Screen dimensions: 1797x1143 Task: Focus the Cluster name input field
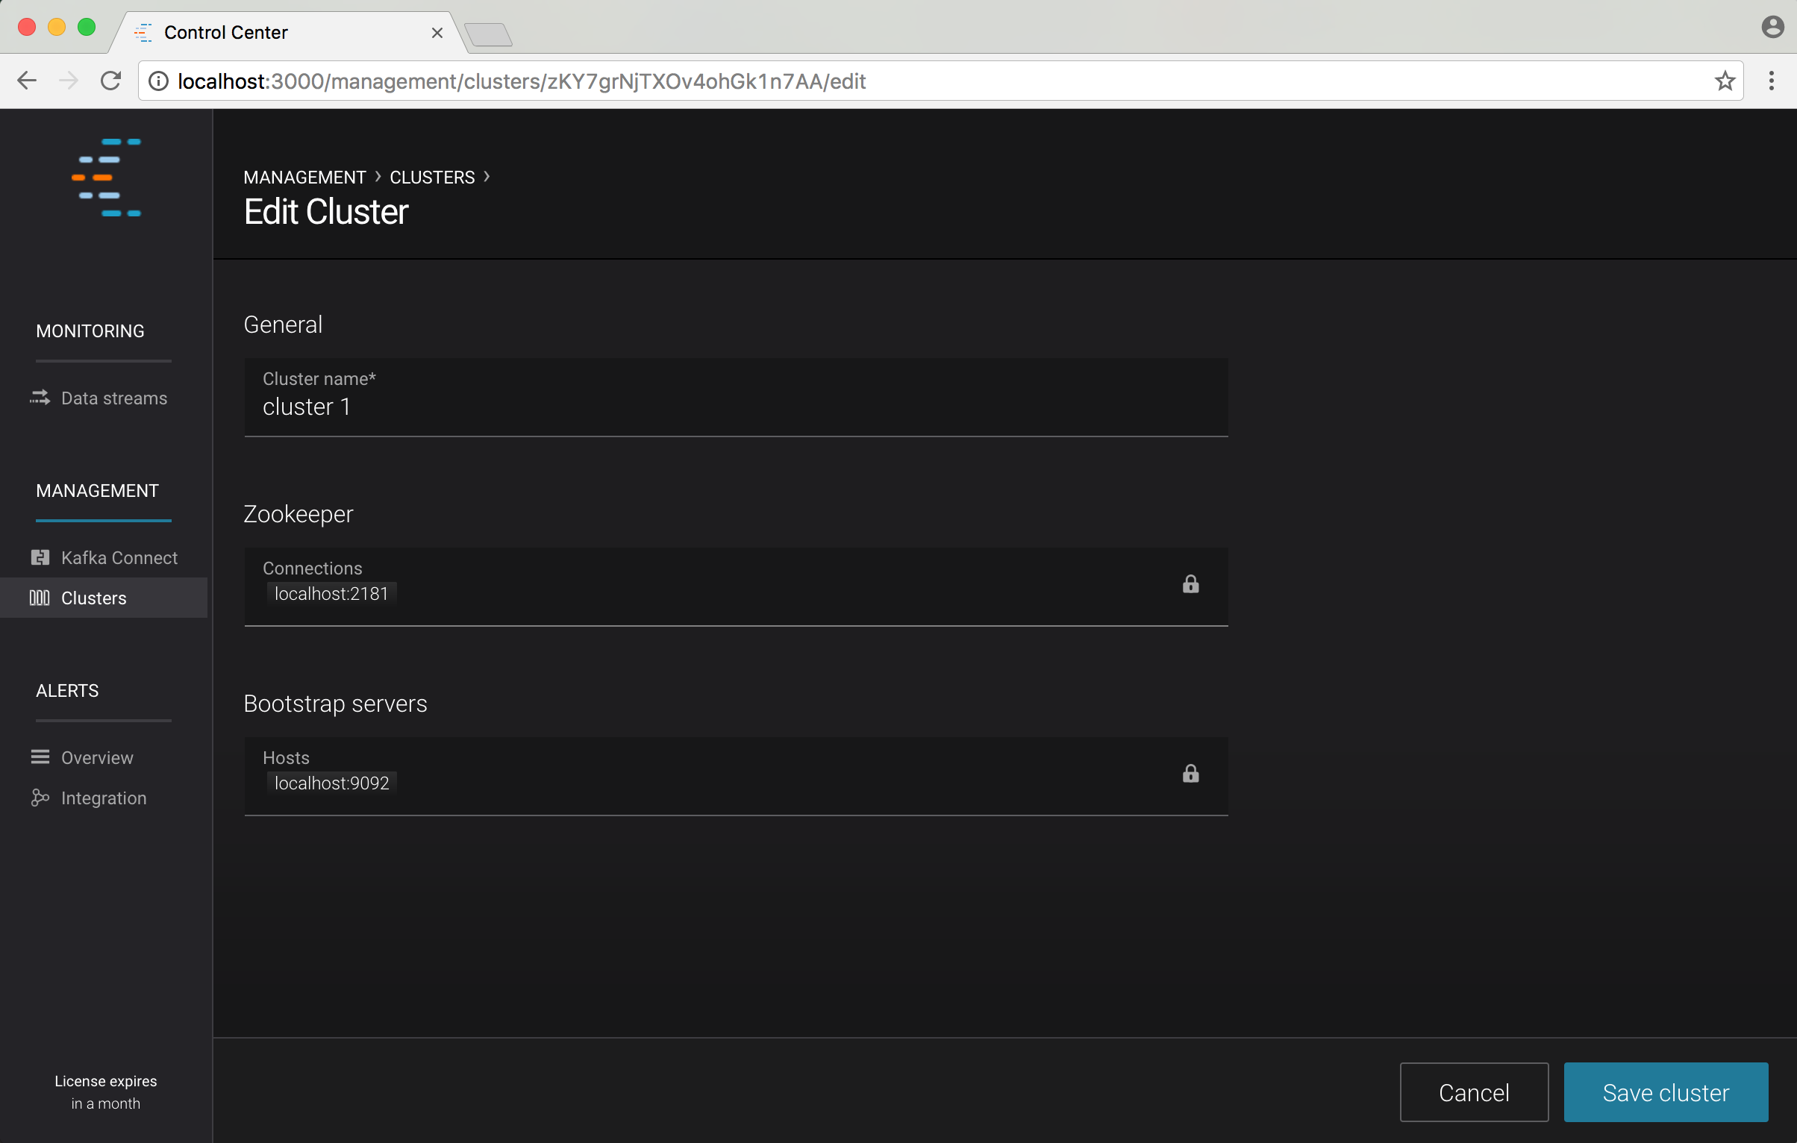coord(735,407)
